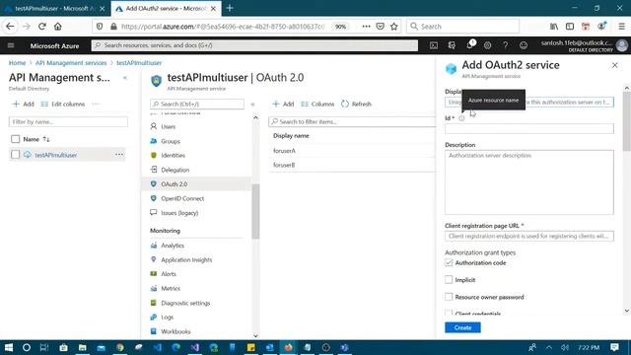
Task: Go back in the browser
Action: [10, 27]
